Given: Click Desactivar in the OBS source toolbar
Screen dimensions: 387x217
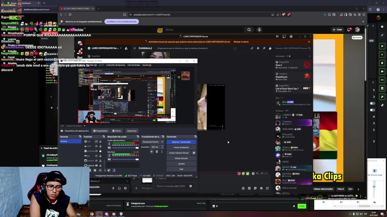Looking at the screenshot, I should point(132,131).
